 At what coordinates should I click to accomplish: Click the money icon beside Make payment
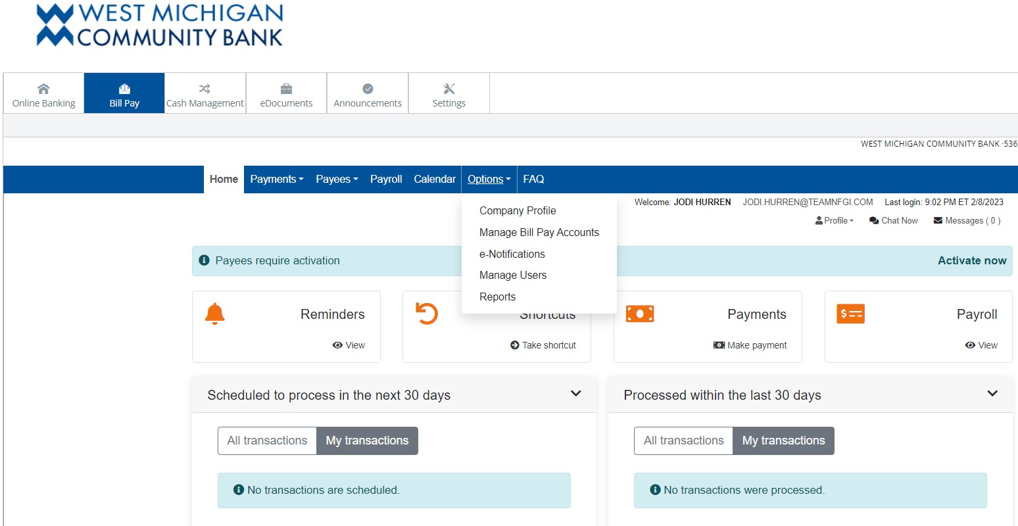719,345
